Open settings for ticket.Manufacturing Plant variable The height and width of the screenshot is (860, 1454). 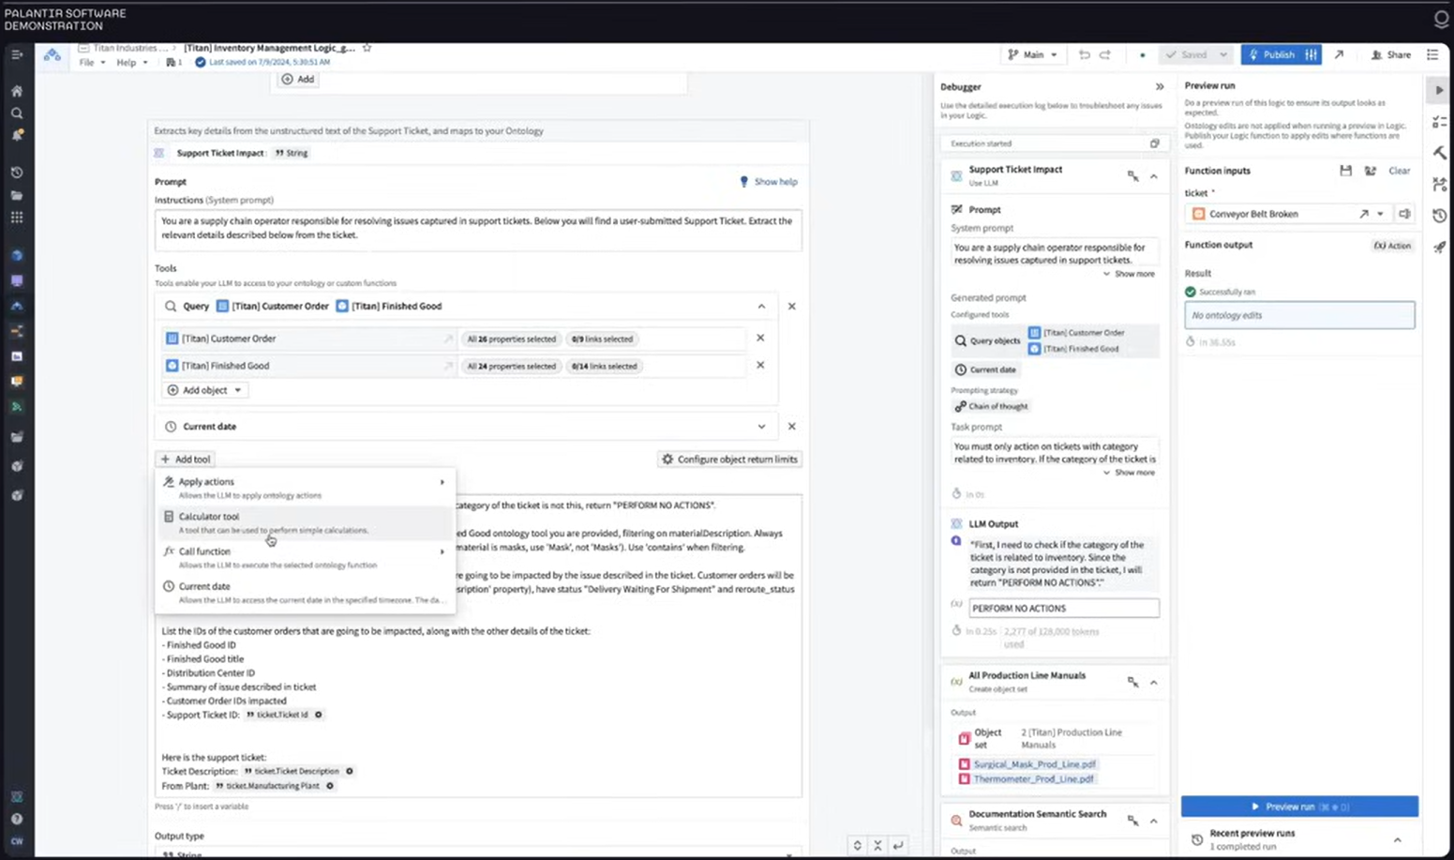(x=330, y=786)
